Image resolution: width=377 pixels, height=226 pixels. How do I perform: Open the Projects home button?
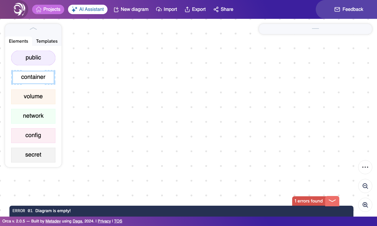(x=48, y=9)
